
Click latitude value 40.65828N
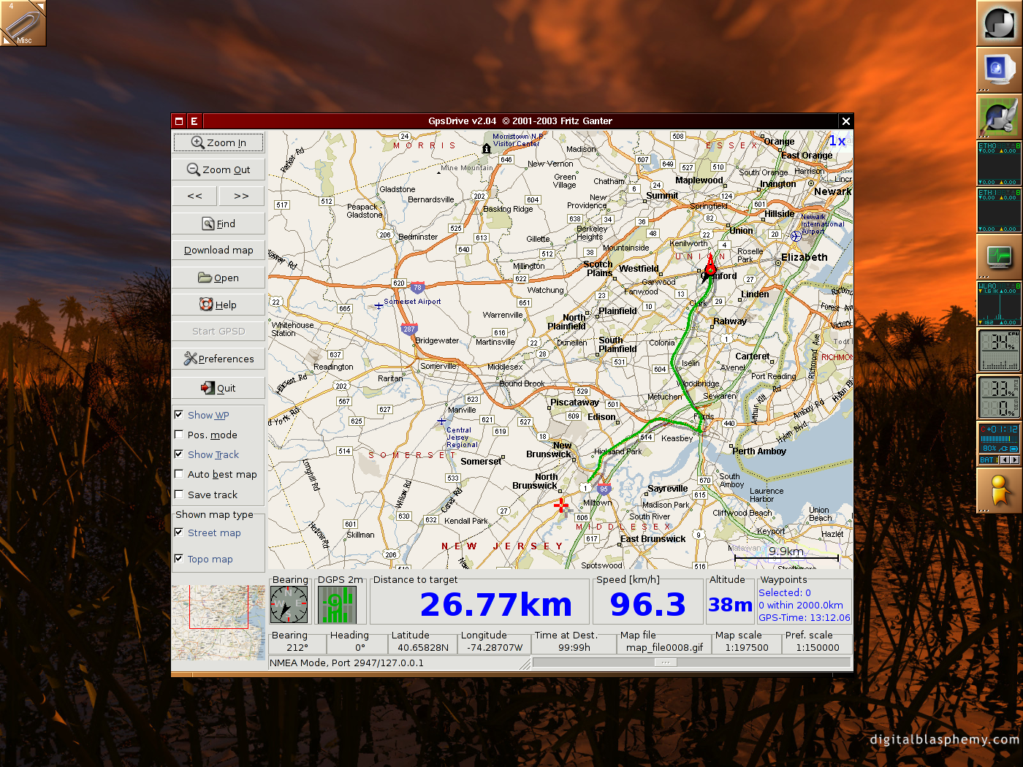[423, 647]
